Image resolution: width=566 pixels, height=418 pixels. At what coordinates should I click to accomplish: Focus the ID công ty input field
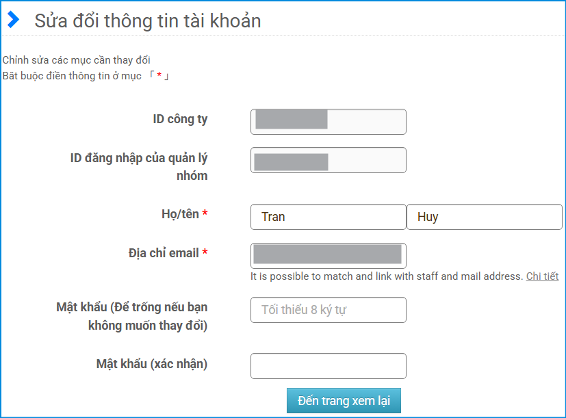pos(328,122)
